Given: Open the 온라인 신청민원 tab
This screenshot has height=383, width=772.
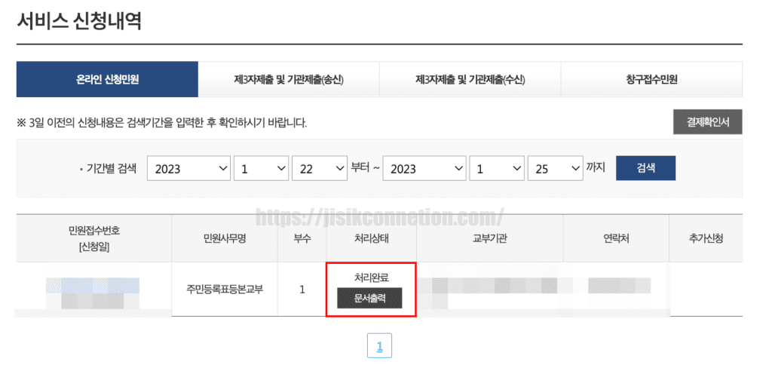Looking at the screenshot, I should click(x=107, y=79).
